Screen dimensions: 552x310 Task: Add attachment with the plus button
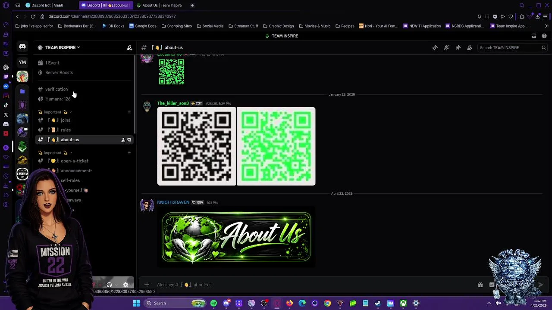point(147,285)
